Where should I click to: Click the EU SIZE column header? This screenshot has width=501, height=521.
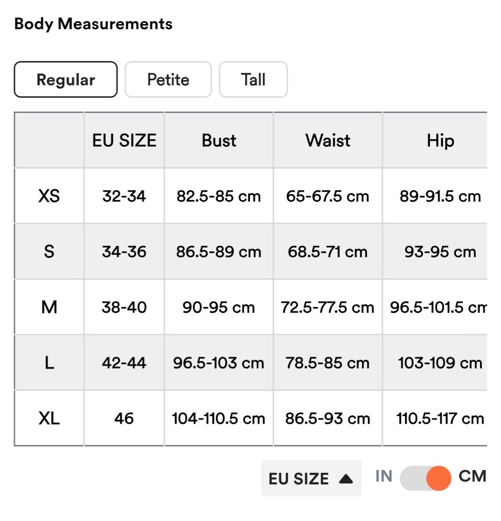pyautogui.click(x=124, y=140)
